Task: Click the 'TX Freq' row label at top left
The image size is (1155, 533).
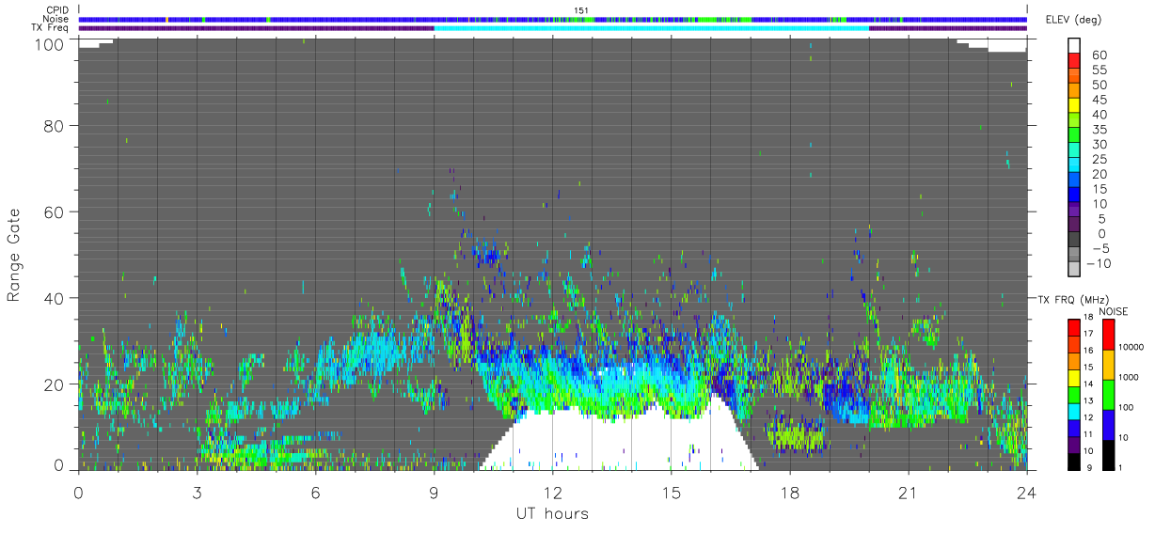Action: click(51, 28)
